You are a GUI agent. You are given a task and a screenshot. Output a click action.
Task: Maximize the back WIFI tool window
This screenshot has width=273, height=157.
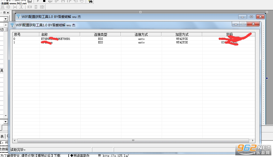tap(251, 17)
